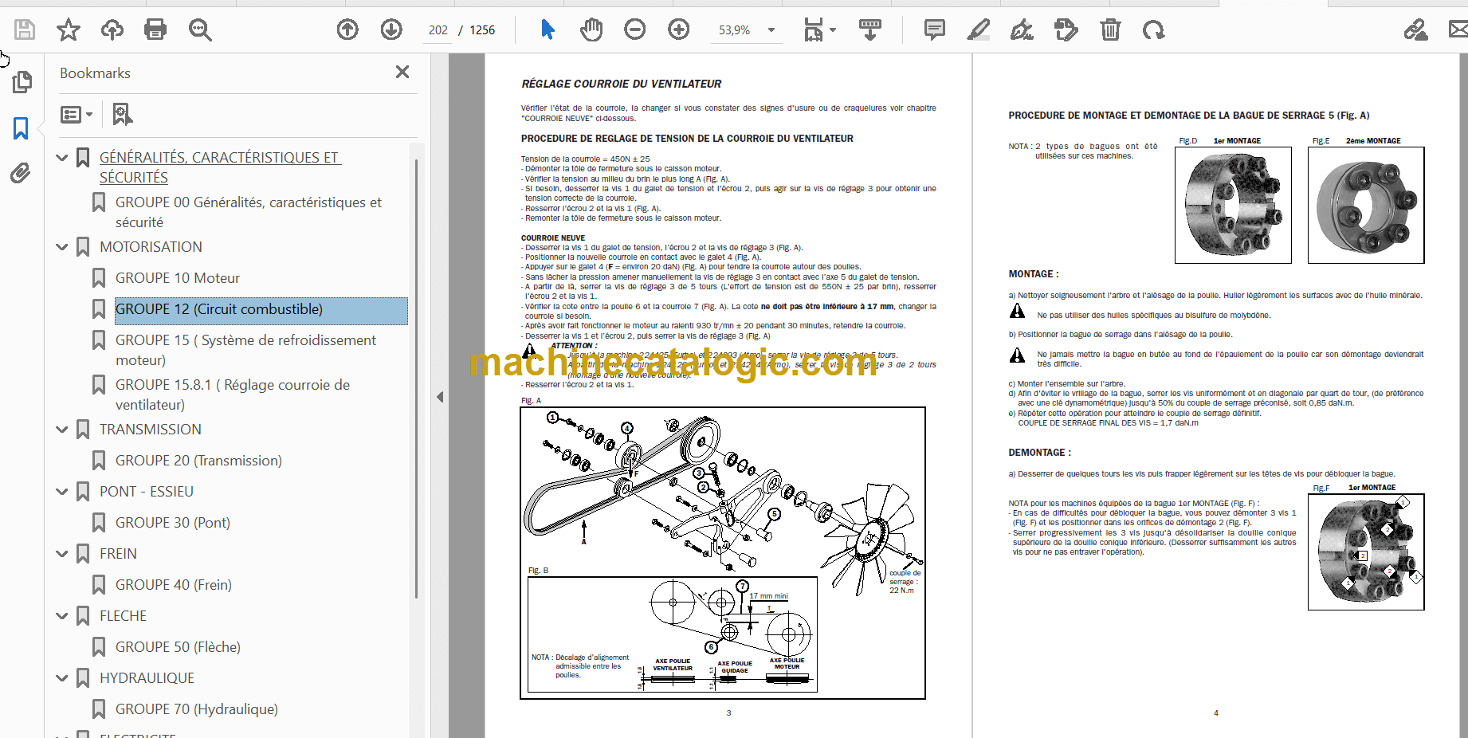Click the print icon in toolbar

tap(155, 30)
